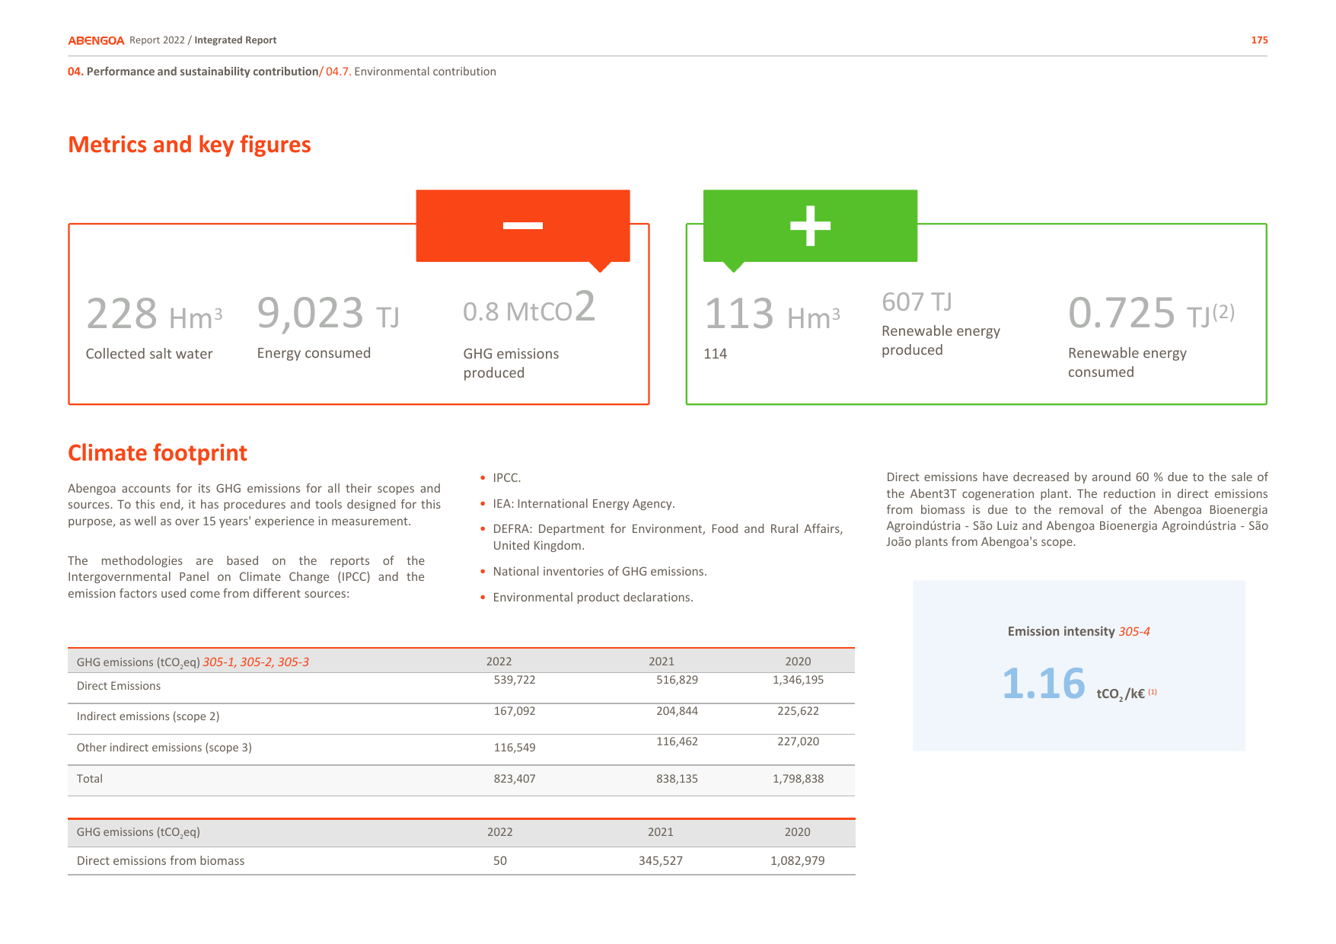Click biomass emissions 2022 value 50
The width and height of the screenshot is (1336, 944).
tap(500, 861)
